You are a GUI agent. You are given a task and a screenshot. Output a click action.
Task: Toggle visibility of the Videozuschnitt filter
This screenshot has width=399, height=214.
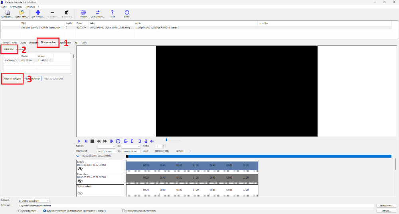pyautogui.click(x=80, y=193)
